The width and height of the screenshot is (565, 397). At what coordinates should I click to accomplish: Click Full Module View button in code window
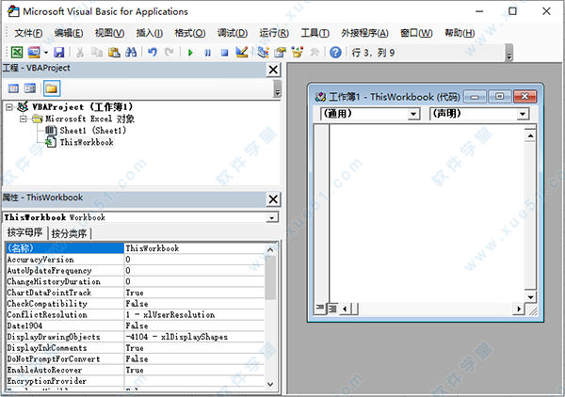[332, 309]
